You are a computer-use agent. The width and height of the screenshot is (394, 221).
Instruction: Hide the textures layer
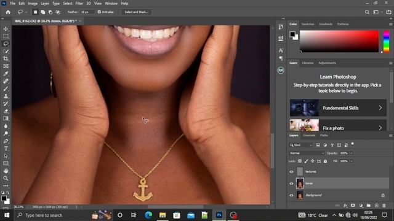291,172
